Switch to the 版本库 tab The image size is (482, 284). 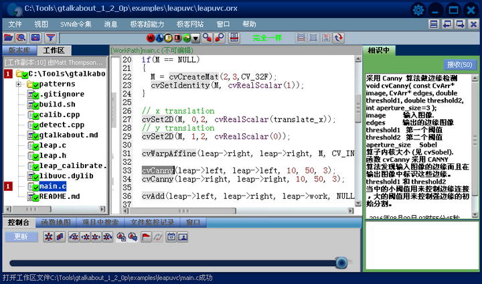click(x=18, y=50)
